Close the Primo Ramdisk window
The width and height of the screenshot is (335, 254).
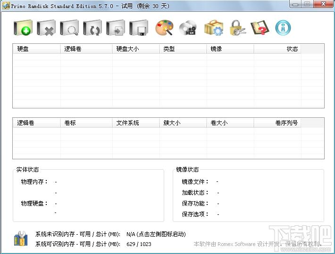[323, 4]
